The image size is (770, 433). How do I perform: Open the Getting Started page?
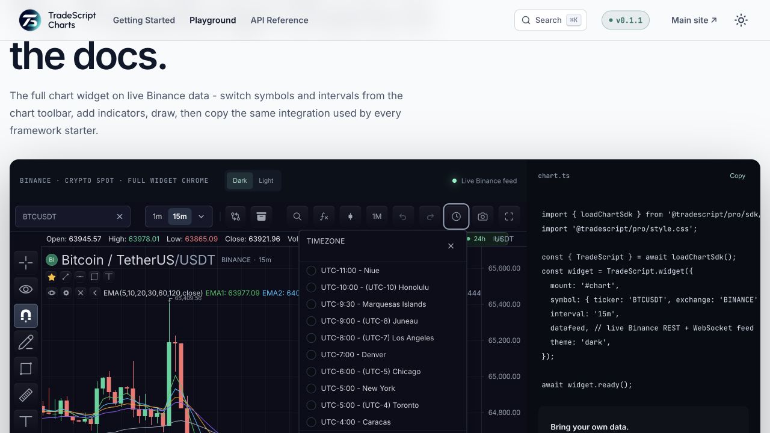pos(144,20)
